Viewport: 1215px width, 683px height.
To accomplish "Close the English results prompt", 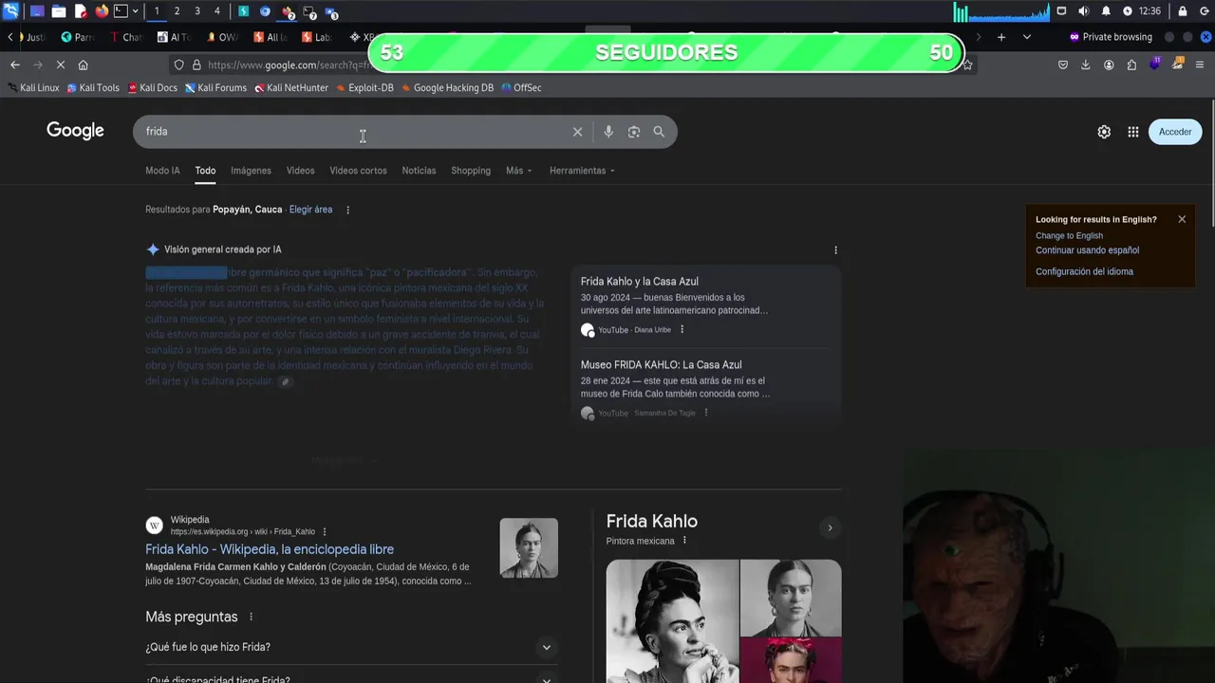I will (1182, 219).
